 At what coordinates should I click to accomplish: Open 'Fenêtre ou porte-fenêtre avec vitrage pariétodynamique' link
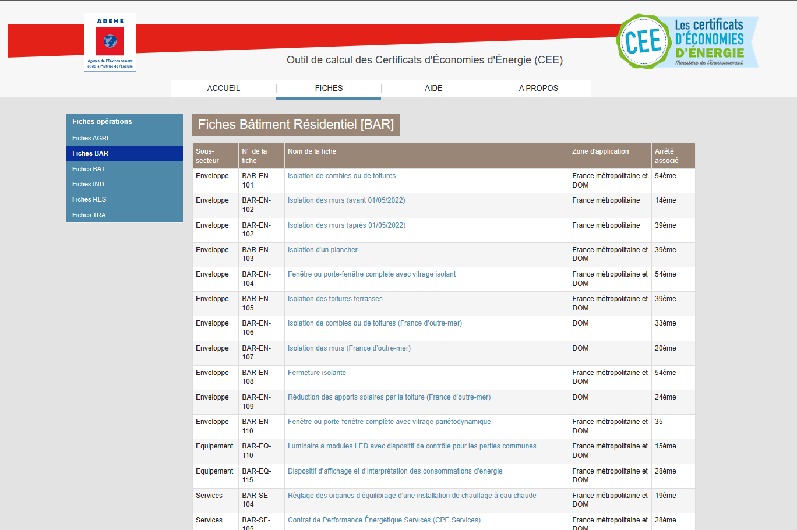coord(389,422)
